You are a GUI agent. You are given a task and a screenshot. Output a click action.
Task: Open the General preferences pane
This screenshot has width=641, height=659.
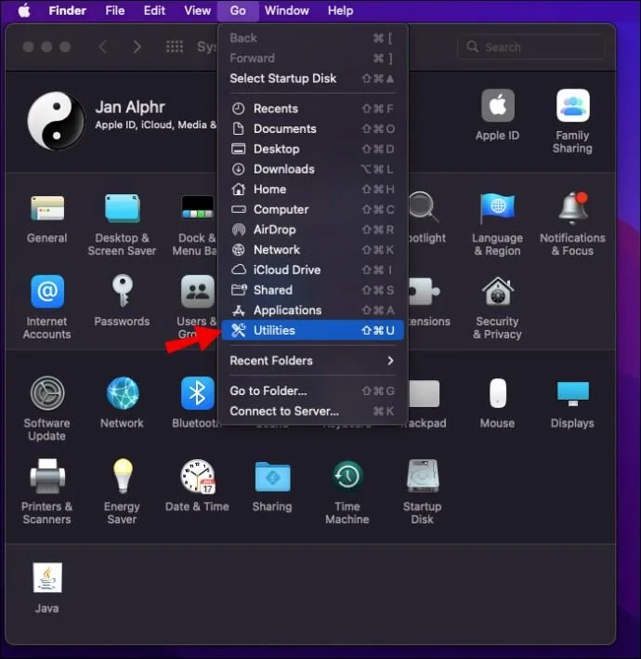(x=47, y=219)
